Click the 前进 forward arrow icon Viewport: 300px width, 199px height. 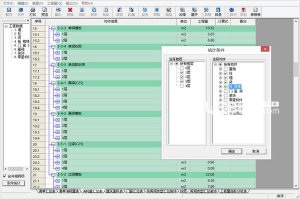click(119, 12)
